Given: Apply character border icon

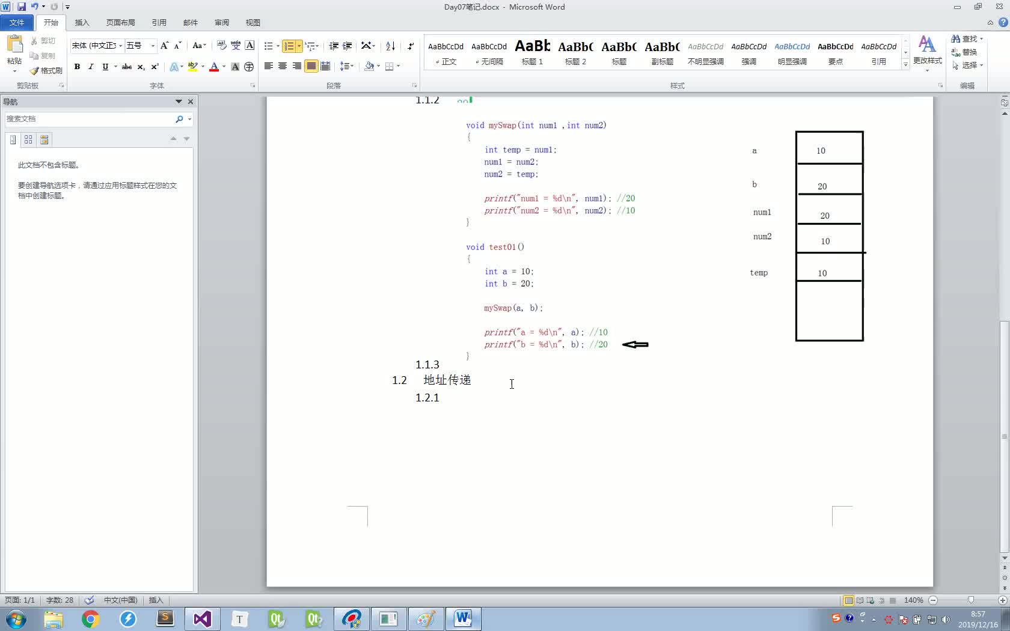Looking at the screenshot, I should click(250, 46).
